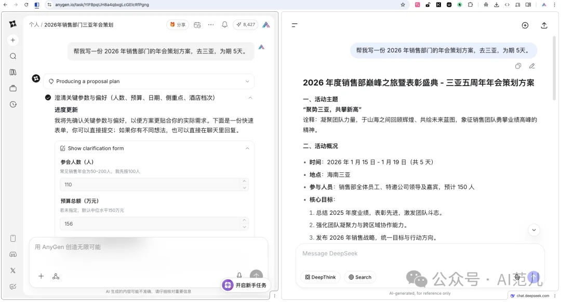Image resolution: width=561 pixels, height=302 pixels.
Task: Open search in the AnyGen sidebar
Action: tap(12, 56)
